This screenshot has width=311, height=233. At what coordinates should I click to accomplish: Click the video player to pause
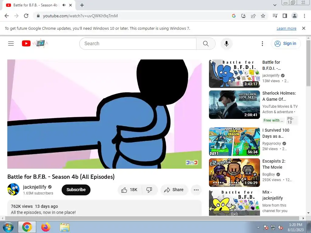[104, 114]
